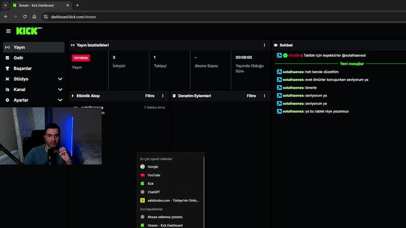
Task: Click the browser back arrow
Action: coord(6,17)
